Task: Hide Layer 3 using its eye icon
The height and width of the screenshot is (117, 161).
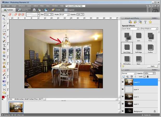Action: click(x=123, y=82)
